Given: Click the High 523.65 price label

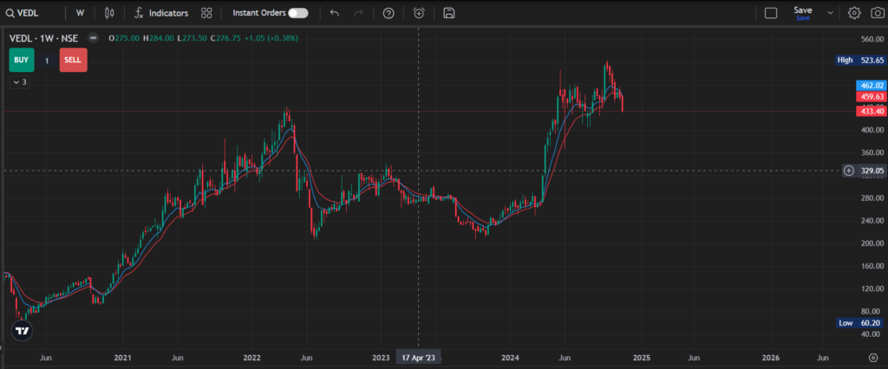Looking at the screenshot, I should [x=860, y=60].
